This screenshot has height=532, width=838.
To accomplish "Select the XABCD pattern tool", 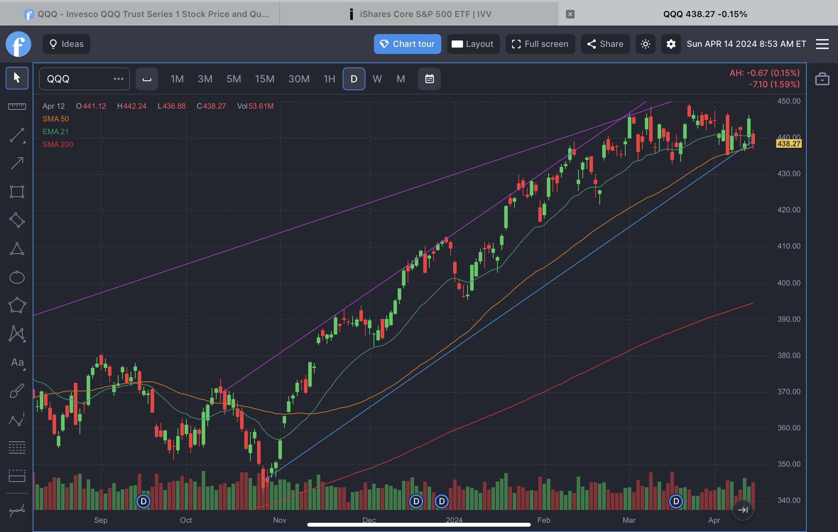I will 17,334.
